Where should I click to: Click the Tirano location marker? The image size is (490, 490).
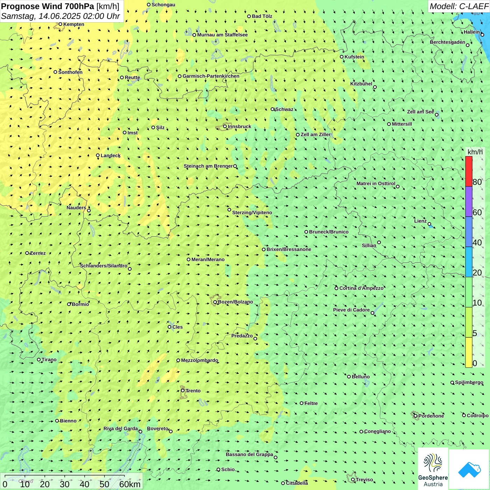click(x=39, y=359)
